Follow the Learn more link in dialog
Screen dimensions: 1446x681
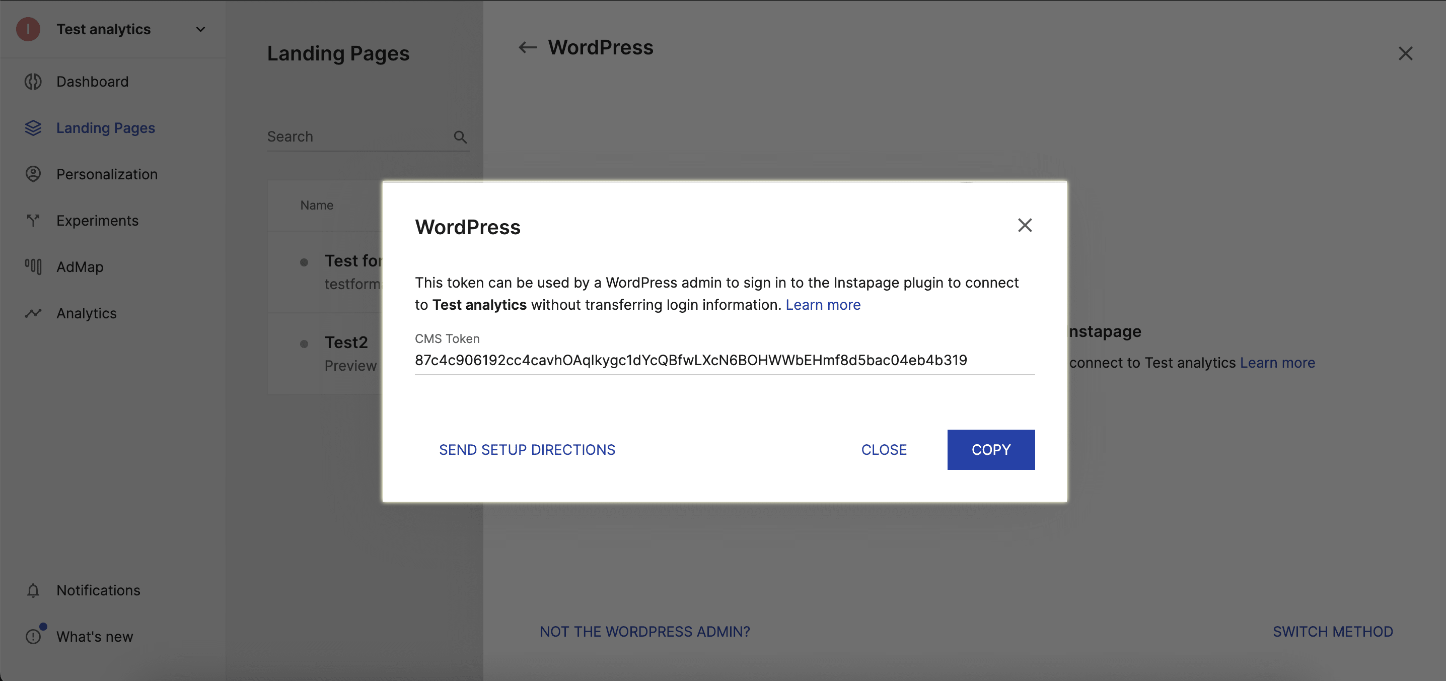[823, 305]
